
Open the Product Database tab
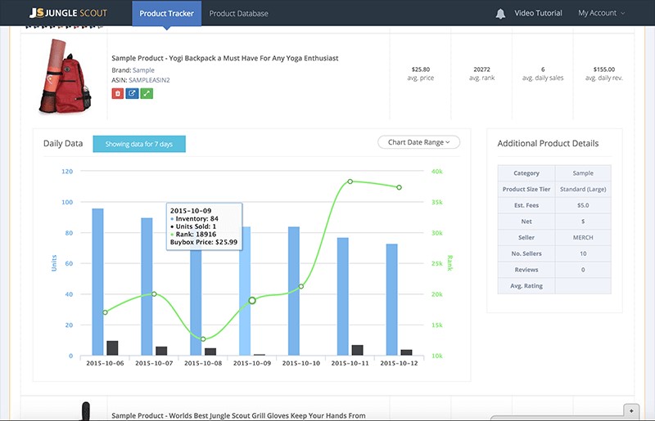click(x=238, y=13)
